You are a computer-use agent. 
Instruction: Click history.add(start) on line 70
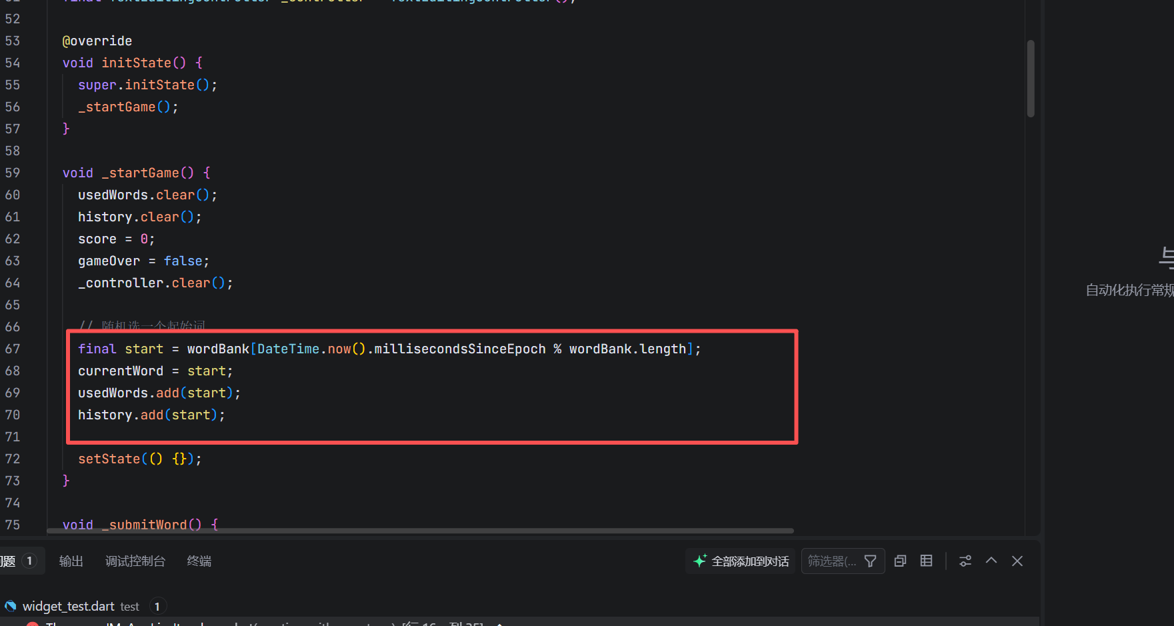click(x=151, y=415)
